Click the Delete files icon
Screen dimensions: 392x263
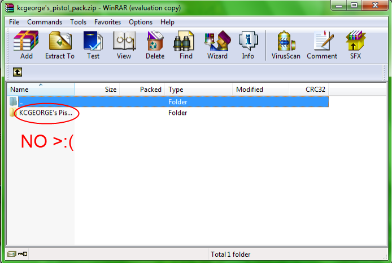(x=155, y=45)
